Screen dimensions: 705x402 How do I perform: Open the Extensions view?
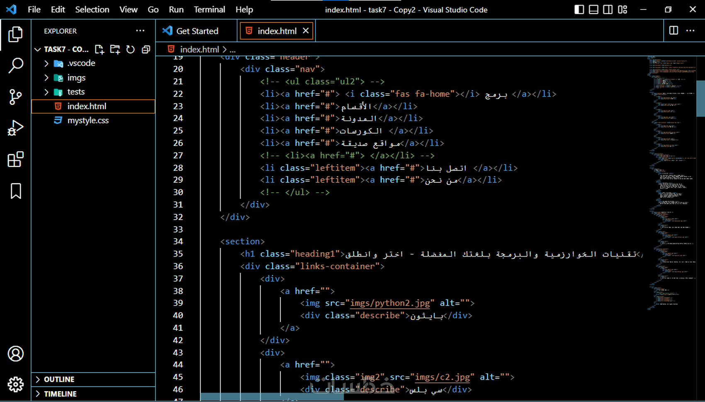tap(15, 160)
